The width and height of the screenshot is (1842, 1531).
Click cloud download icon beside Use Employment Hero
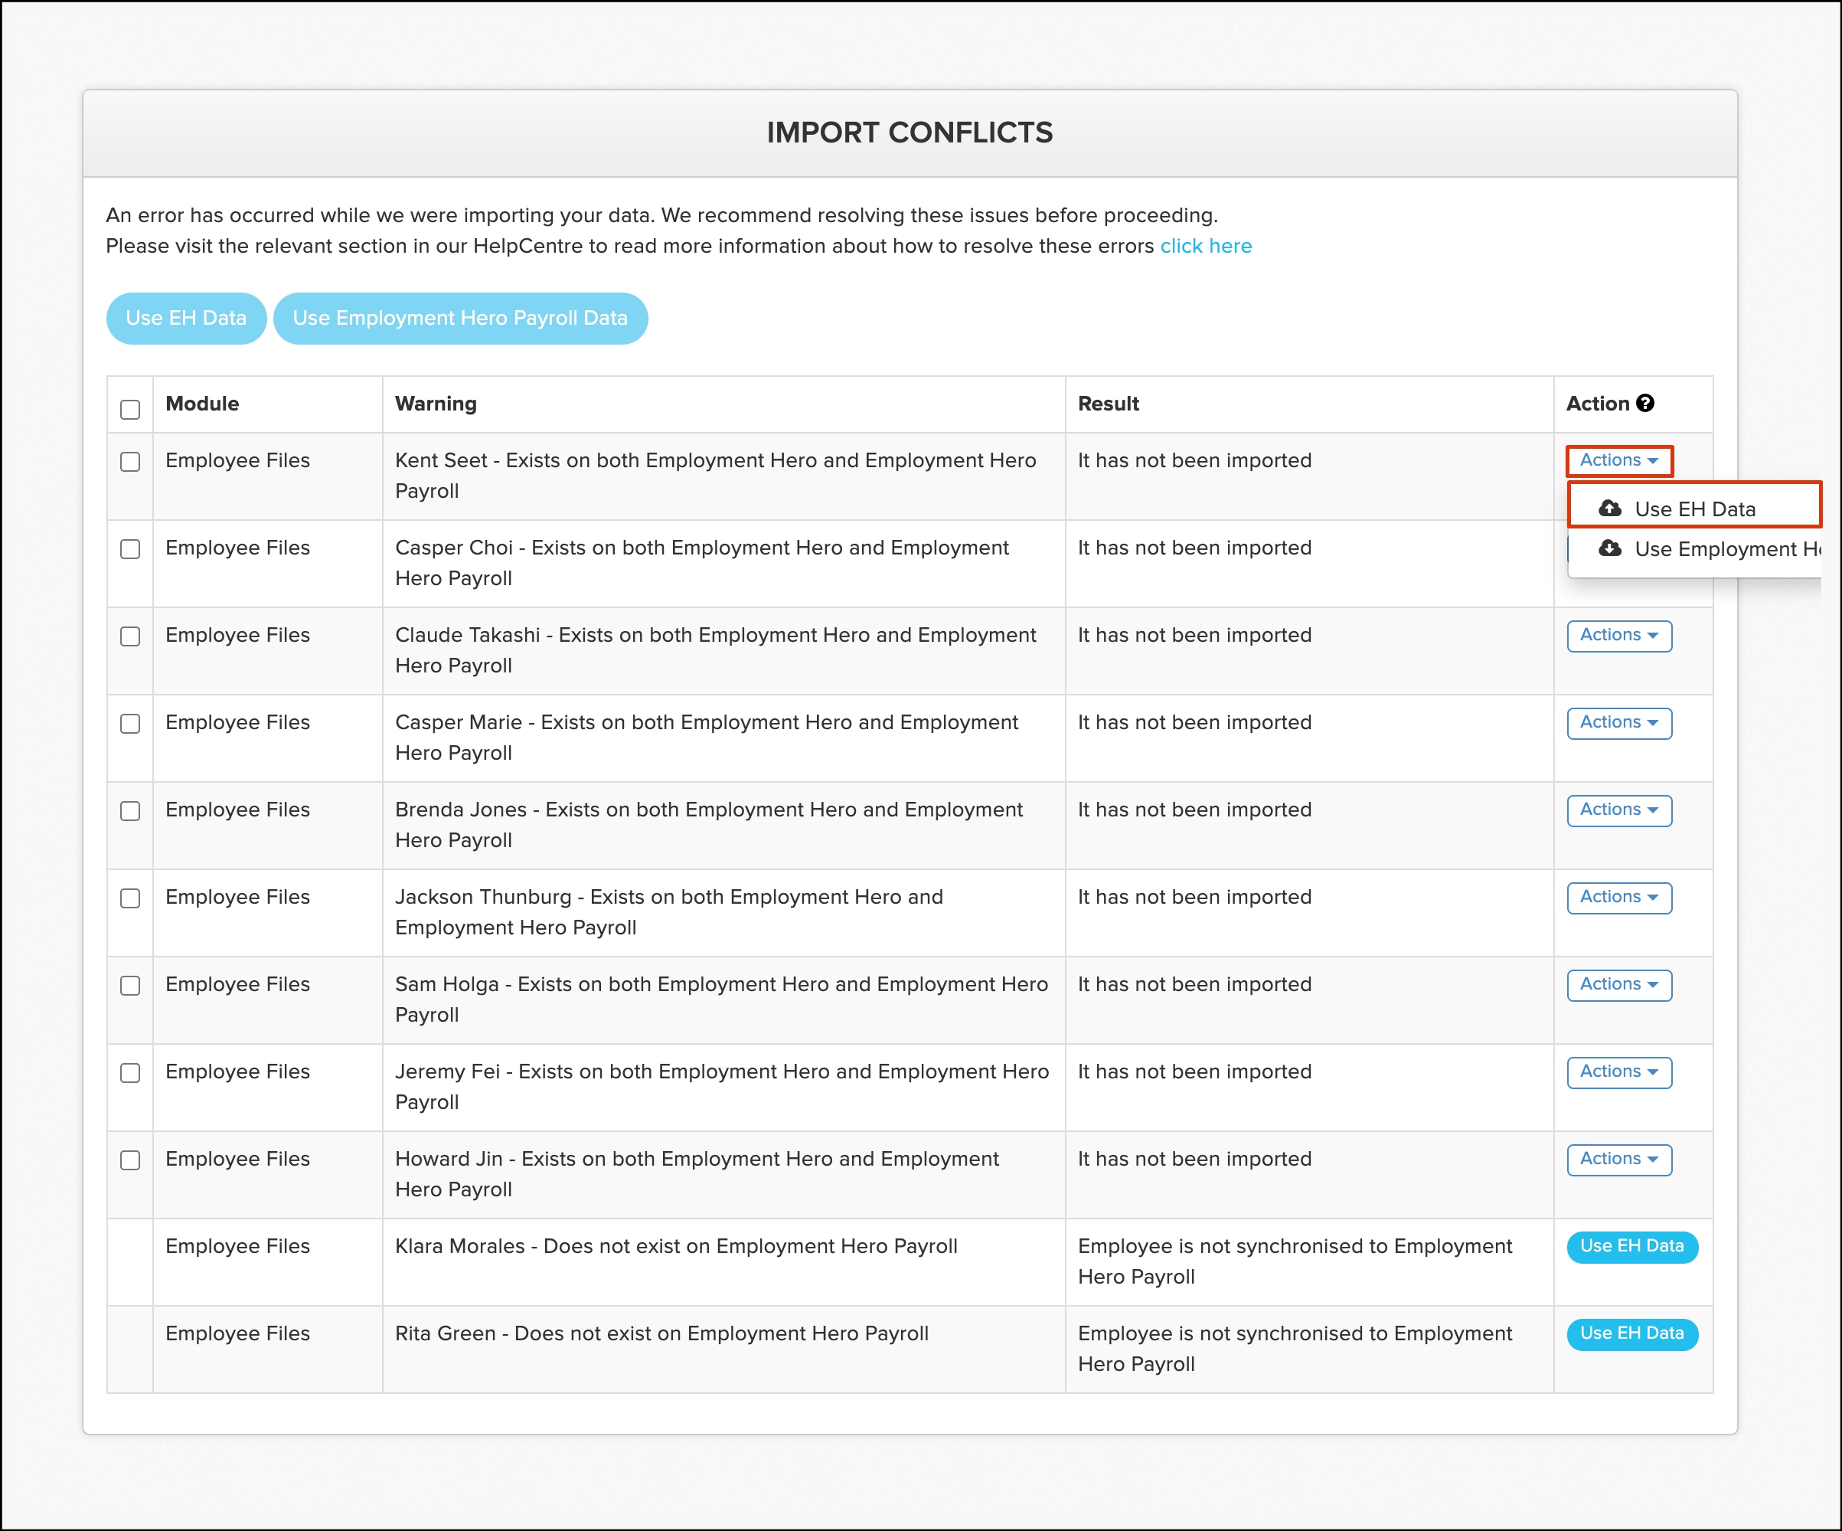(x=1609, y=548)
